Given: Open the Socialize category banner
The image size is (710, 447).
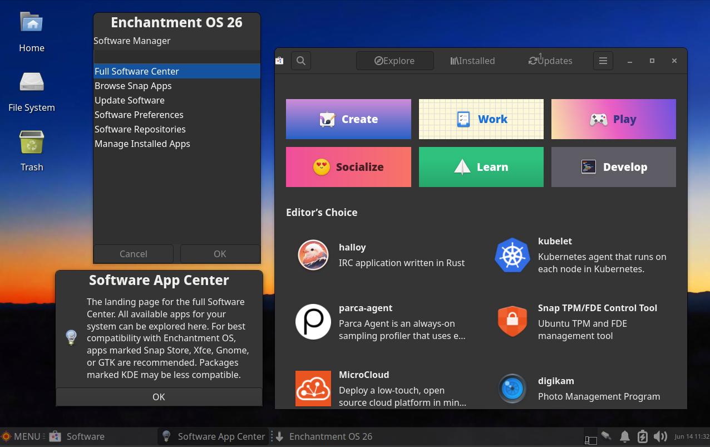Looking at the screenshot, I should coord(348,167).
